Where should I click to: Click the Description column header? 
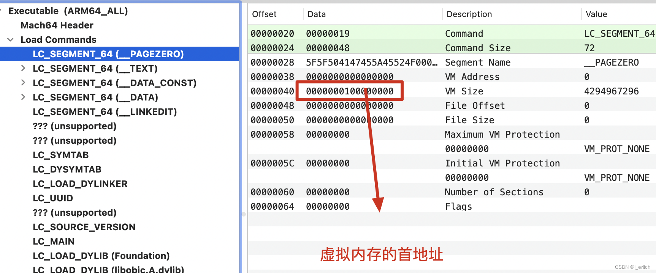(469, 14)
